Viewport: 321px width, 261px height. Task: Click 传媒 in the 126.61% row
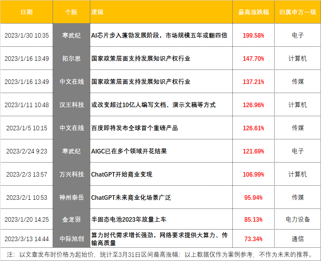coord(298,128)
